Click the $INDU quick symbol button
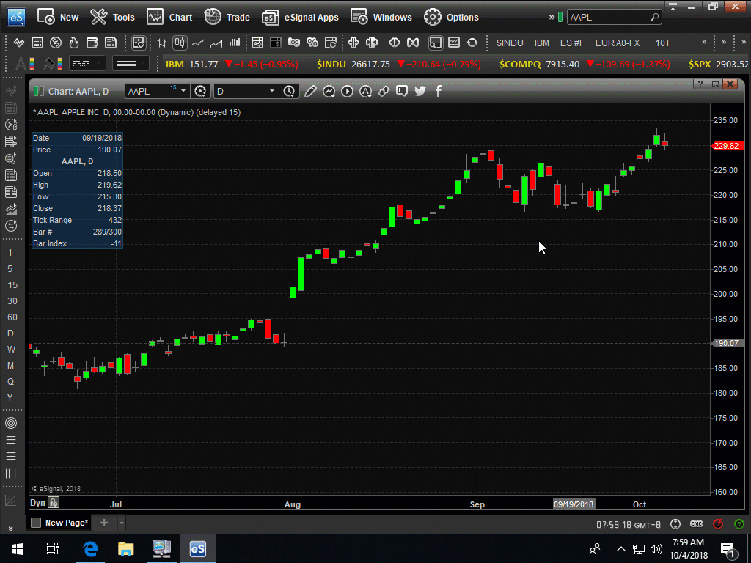The width and height of the screenshot is (751, 563). point(510,43)
